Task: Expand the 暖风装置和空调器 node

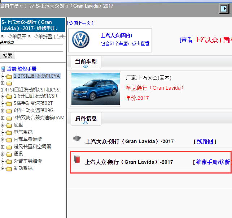Action: [x=3, y=147]
